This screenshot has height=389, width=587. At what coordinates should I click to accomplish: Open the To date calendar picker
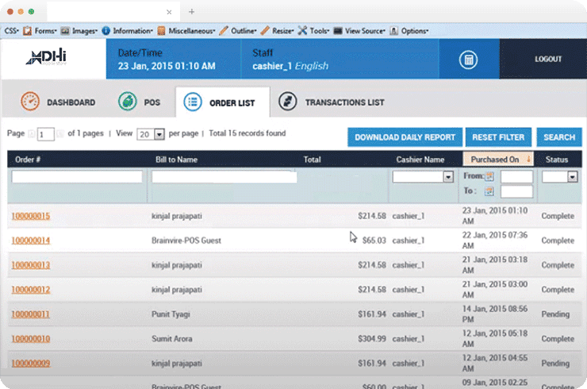coord(489,191)
